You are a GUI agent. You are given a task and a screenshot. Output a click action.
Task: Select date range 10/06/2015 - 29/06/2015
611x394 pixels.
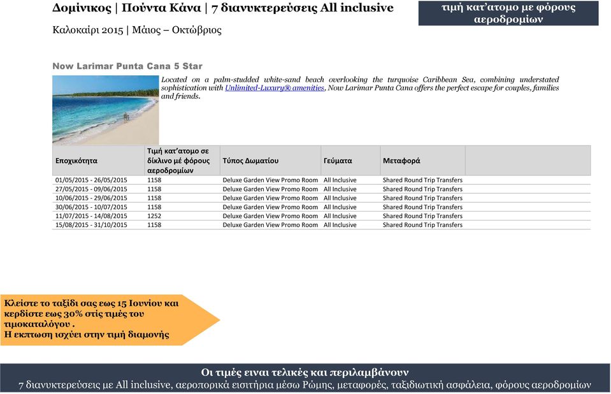click(x=91, y=198)
